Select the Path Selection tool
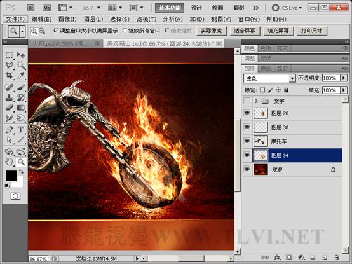The height and width of the screenshot is (264, 352). (x=9, y=140)
